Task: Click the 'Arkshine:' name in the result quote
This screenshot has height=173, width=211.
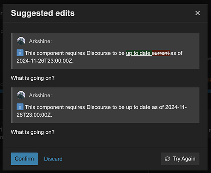Action: point(40,95)
